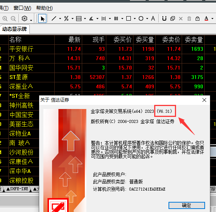The width and height of the screenshot is (216, 212).
Task: Select the 万 科A stock row
Action: click(108, 58)
